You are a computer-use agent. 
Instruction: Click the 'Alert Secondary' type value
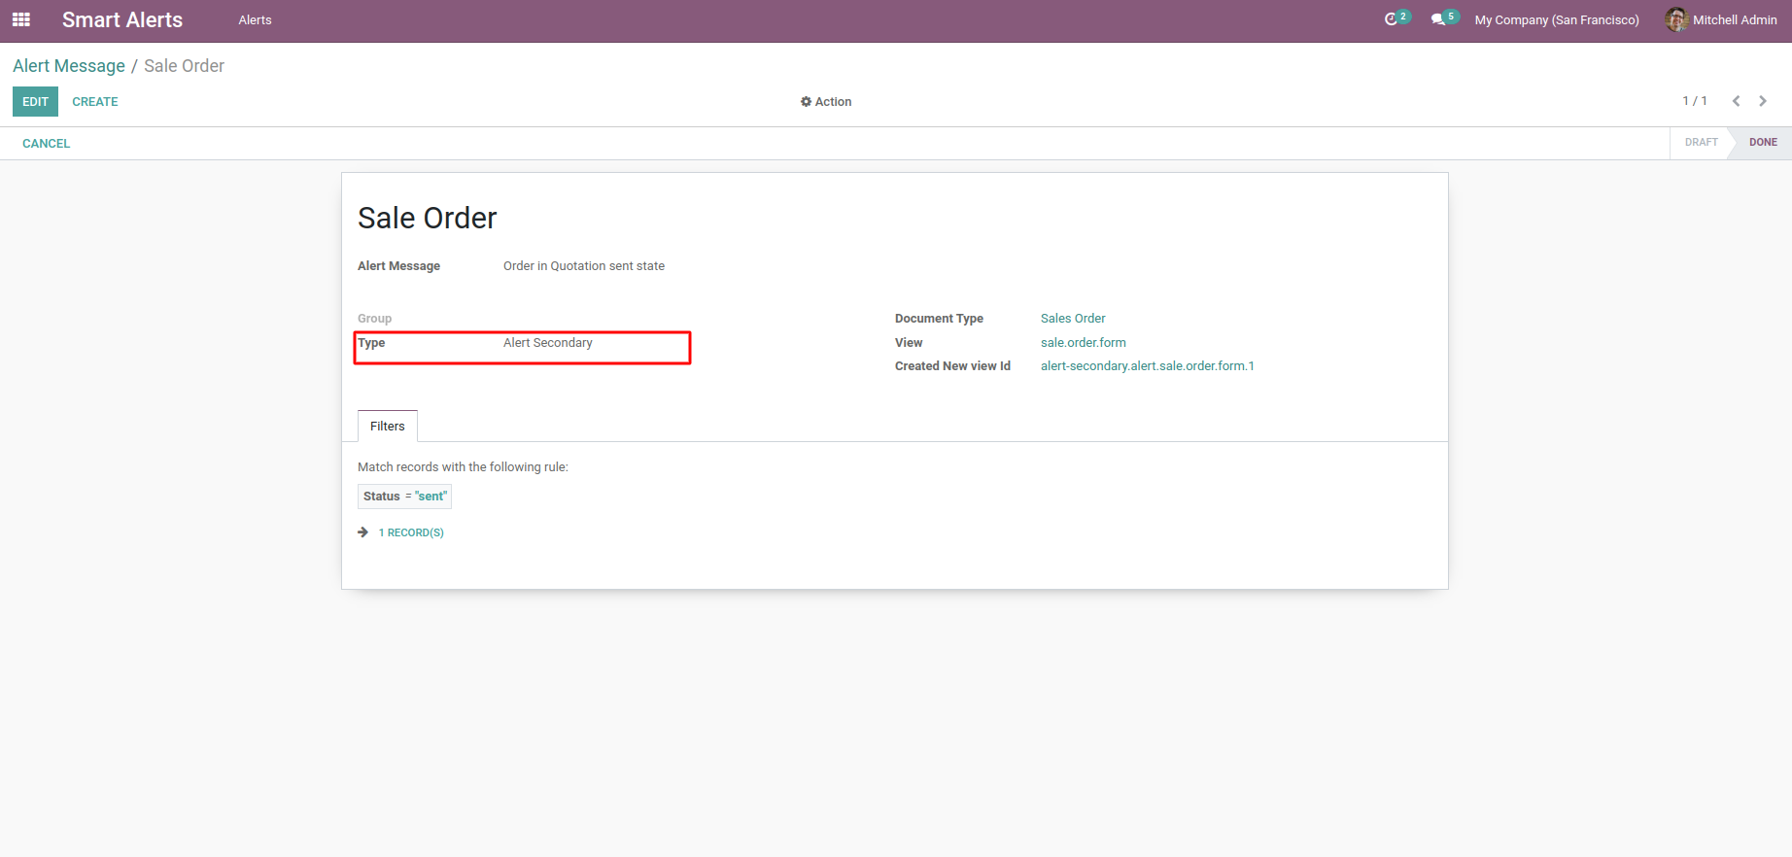tap(548, 343)
